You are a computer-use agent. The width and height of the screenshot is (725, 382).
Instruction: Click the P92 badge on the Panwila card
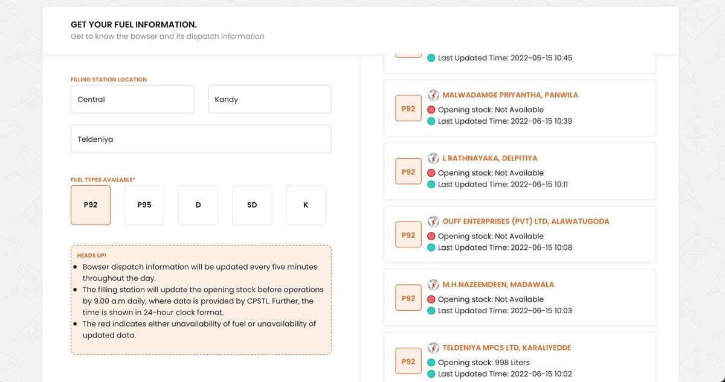tap(408, 109)
